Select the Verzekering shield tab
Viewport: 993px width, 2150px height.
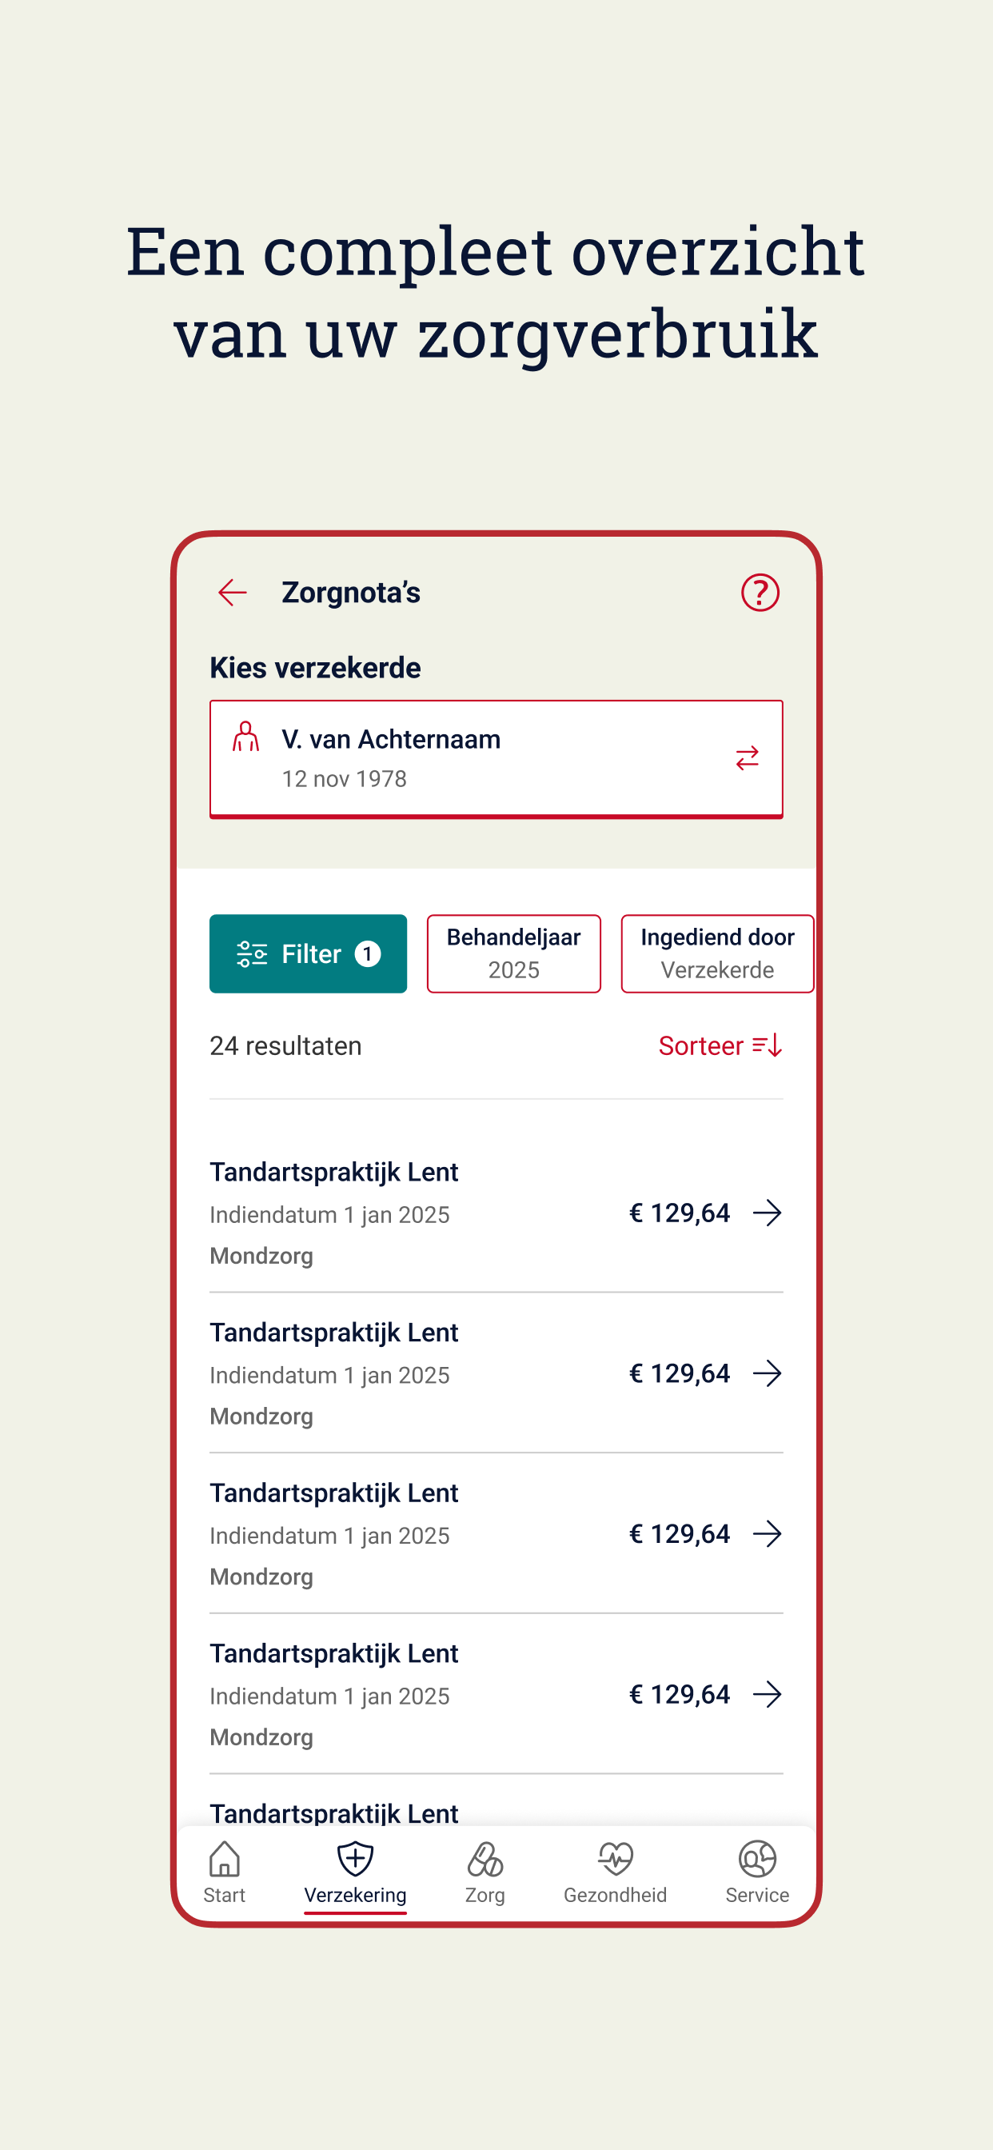point(356,1872)
